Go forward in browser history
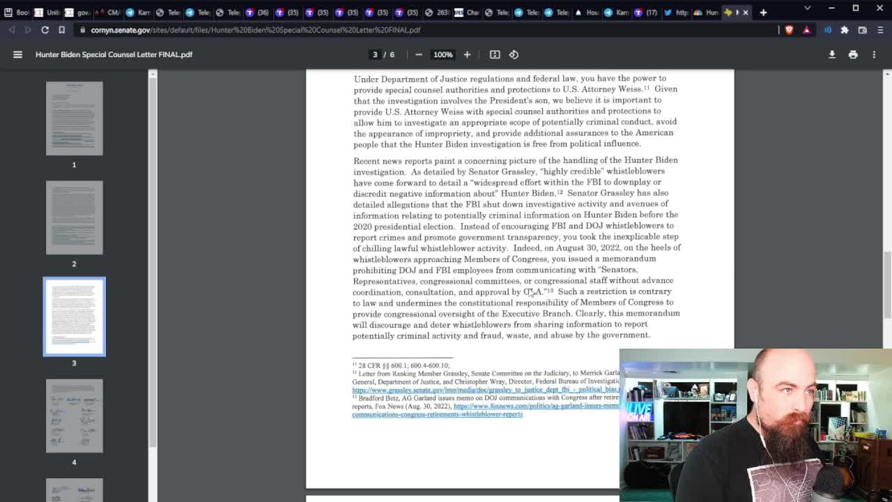 click(x=28, y=30)
